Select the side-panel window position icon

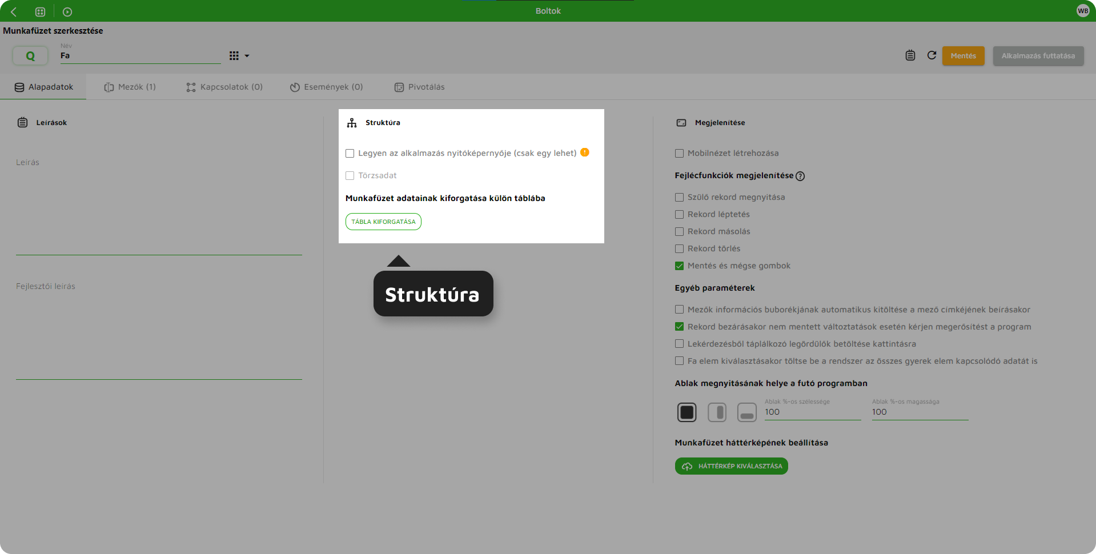coord(717,412)
